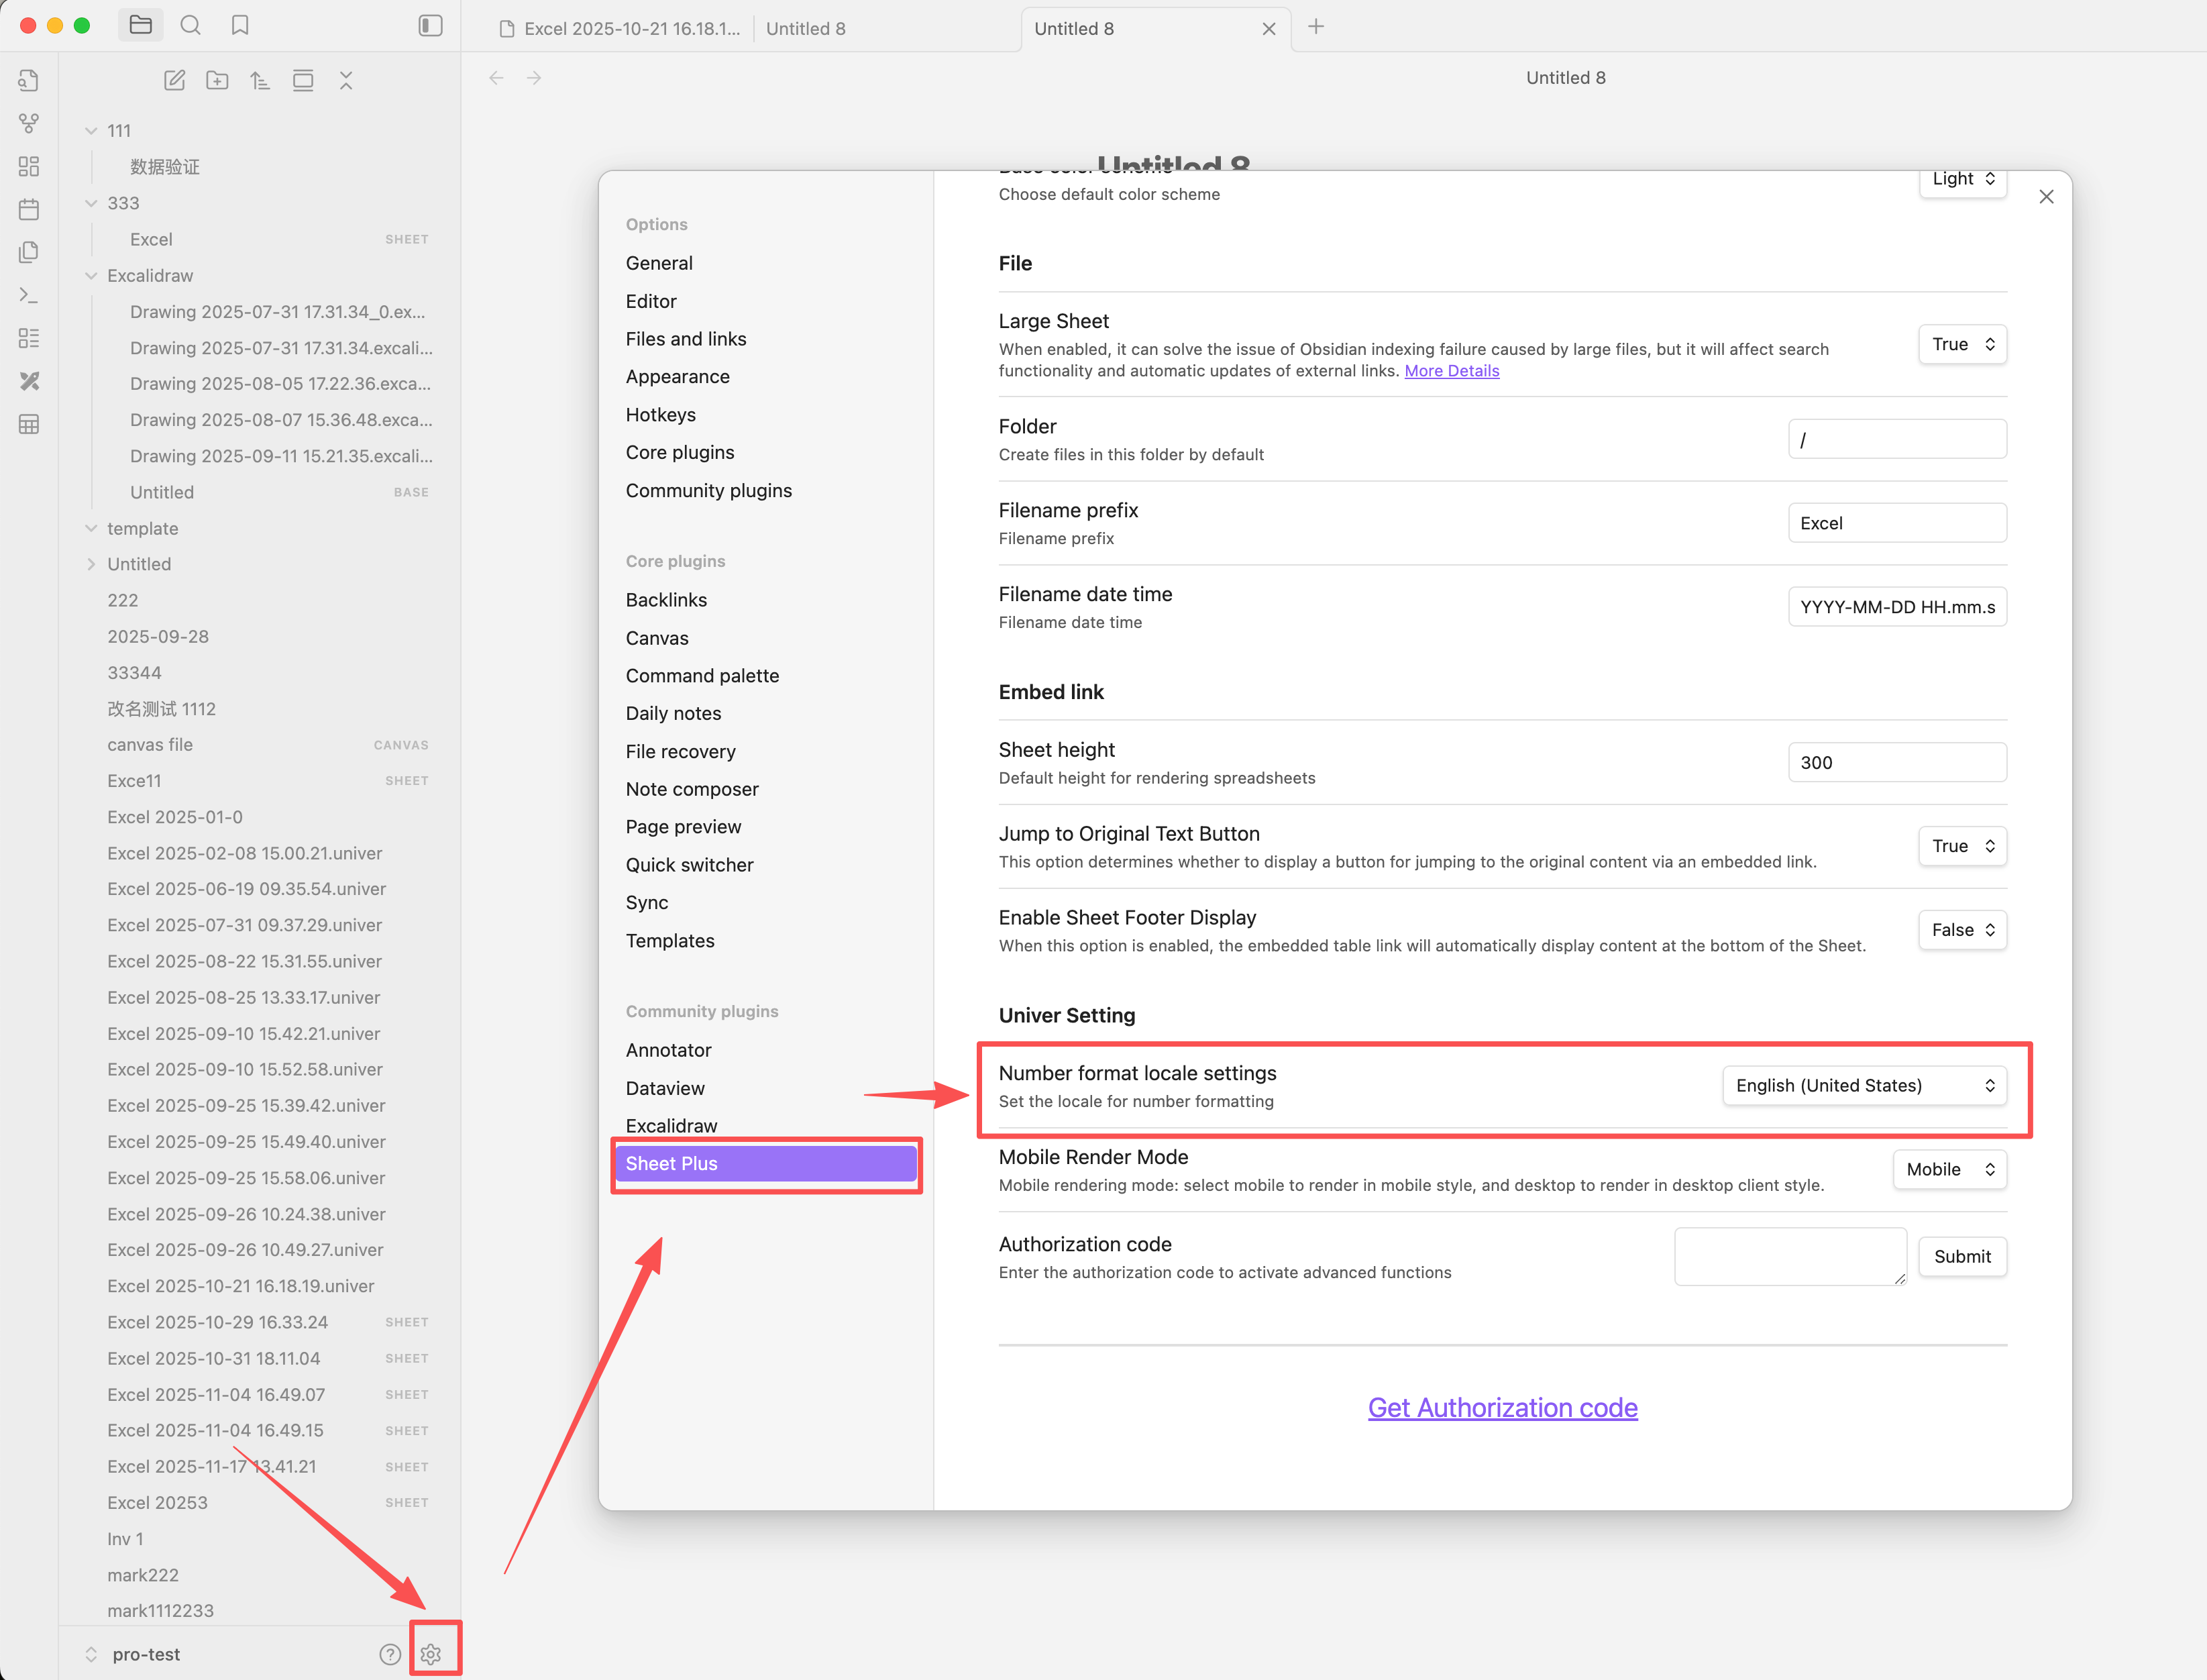The height and width of the screenshot is (1680, 2207).
Task: Toggle the left sidebar icon
Action: [x=430, y=26]
